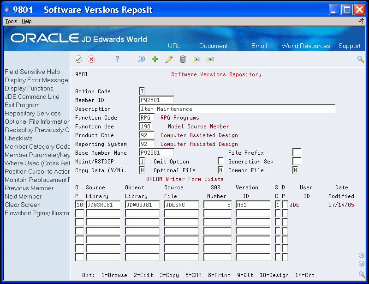
Task: Click the Product Code field 92
Action: (x=147, y=135)
